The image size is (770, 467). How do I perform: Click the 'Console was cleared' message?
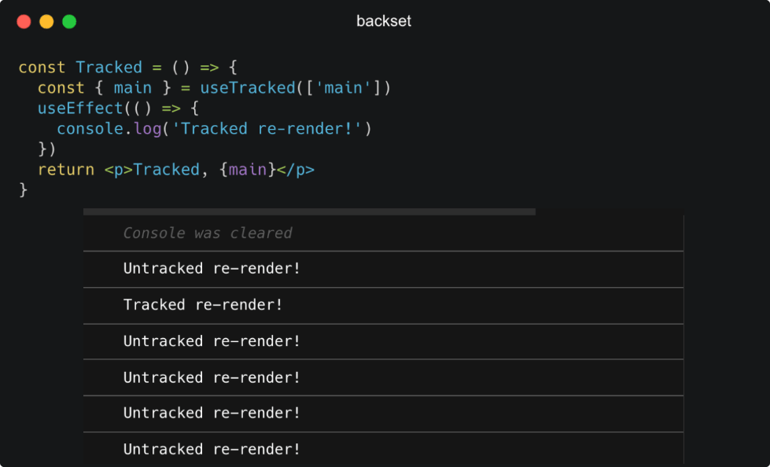[x=208, y=233]
